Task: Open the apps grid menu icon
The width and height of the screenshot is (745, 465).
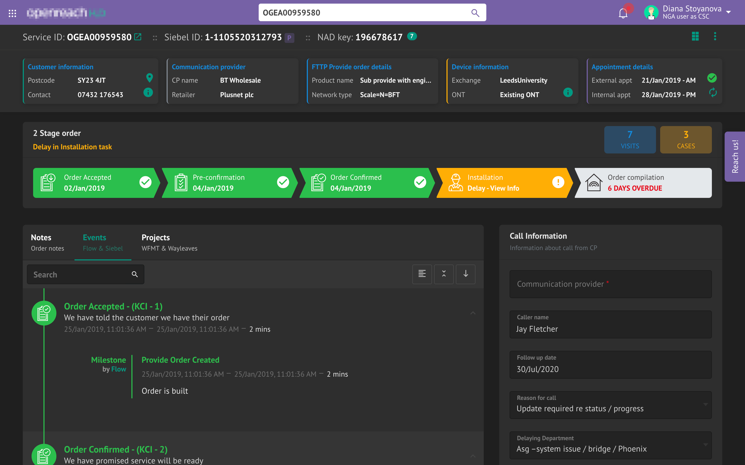Action: click(x=12, y=13)
